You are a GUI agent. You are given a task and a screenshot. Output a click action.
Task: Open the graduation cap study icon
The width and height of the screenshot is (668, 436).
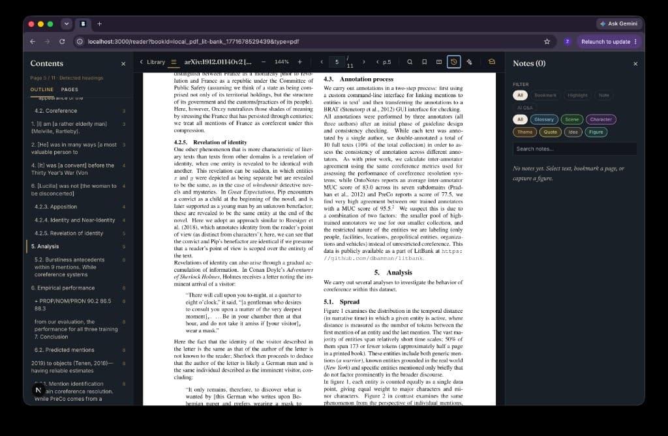click(x=492, y=62)
